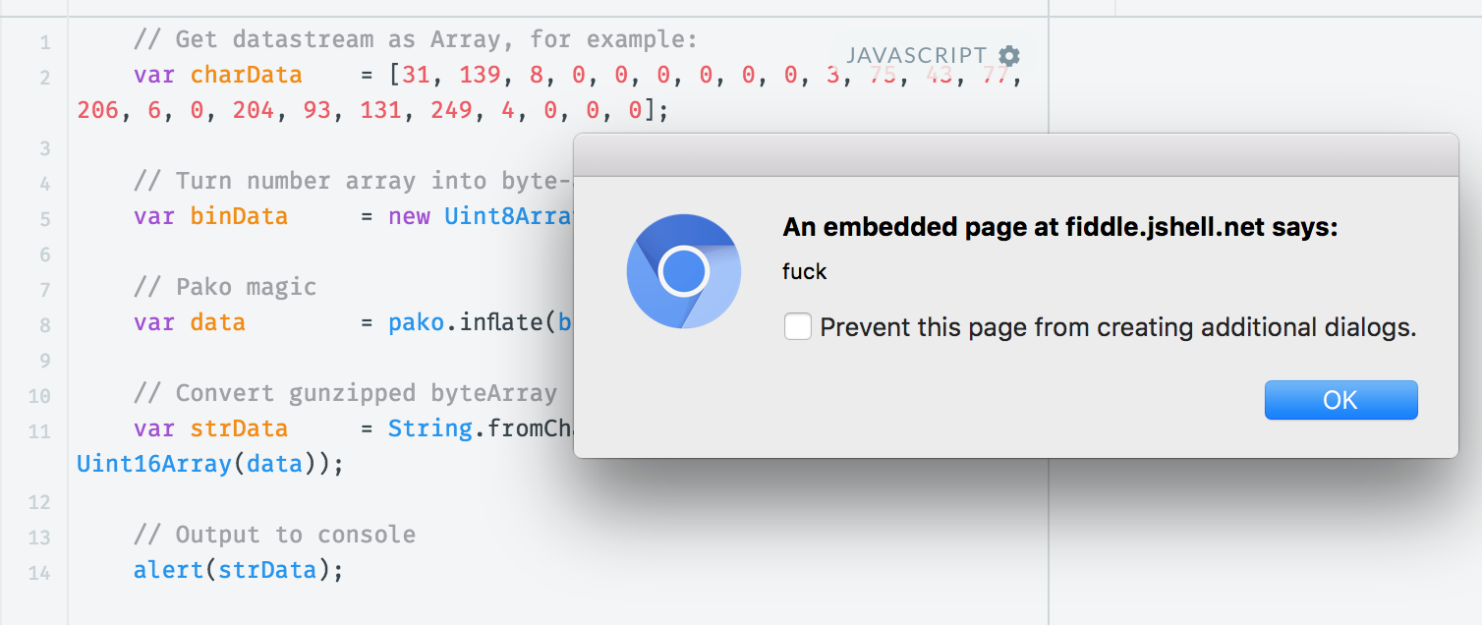Click the Chrome icon in dialog
The image size is (1482, 625).
pyautogui.click(x=683, y=271)
